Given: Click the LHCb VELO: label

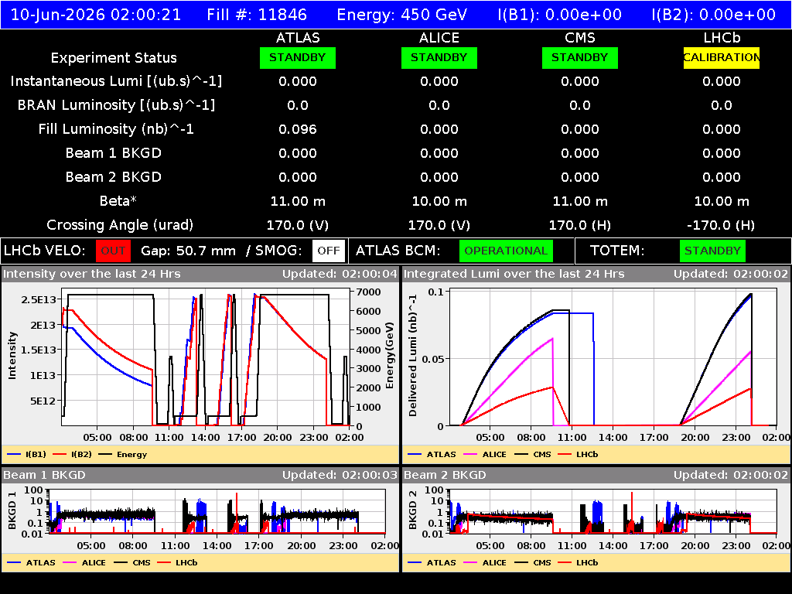Looking at the screenshot, I should tap(44, 251).
